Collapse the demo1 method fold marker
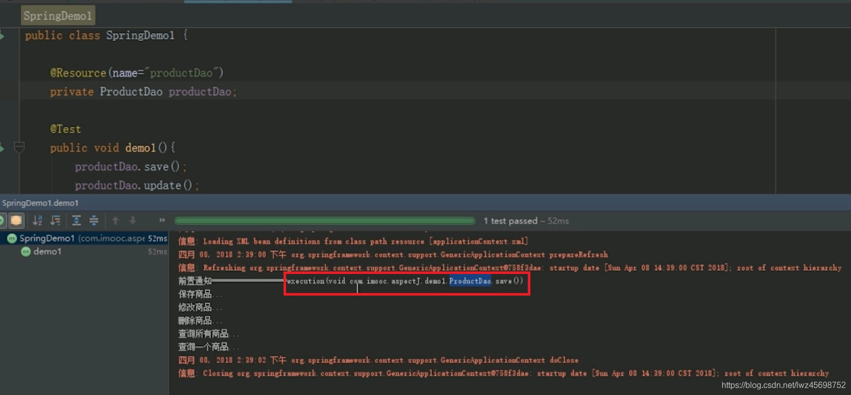The image size is (851, 395). click(19, 148)
